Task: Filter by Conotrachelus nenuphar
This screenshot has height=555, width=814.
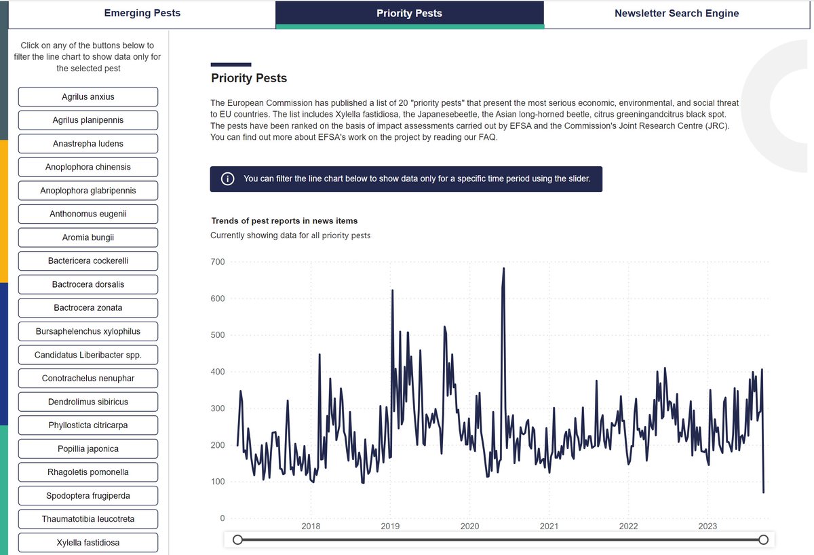Action: point(88,378)
